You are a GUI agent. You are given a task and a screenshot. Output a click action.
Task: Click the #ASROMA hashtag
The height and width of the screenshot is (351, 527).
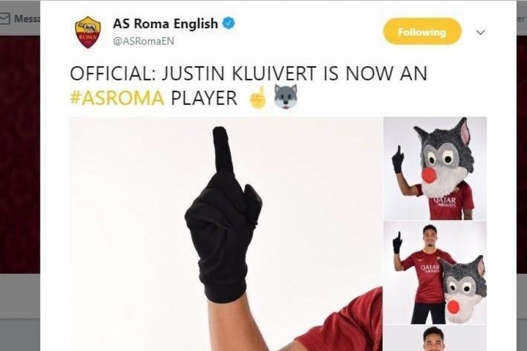click(117, 98)
